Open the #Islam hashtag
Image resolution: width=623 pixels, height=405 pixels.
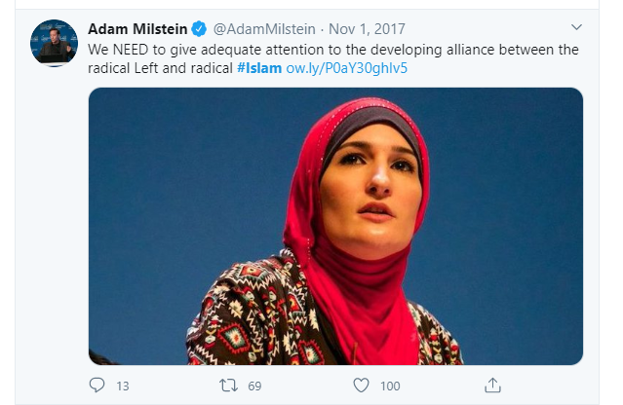pos(258,68)
